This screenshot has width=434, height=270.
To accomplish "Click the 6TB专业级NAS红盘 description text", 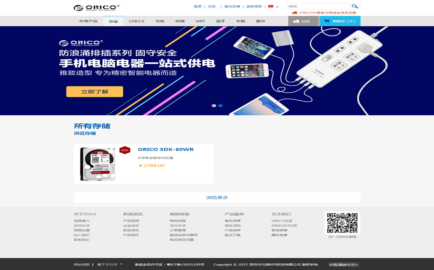I will (x=156, y=158).
